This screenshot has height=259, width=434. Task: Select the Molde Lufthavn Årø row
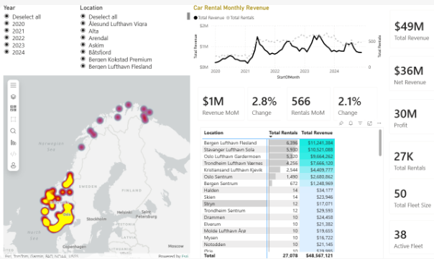(x=269, y=231)
